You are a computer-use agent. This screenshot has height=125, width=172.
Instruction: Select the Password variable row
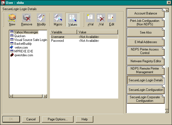[84, 41]
